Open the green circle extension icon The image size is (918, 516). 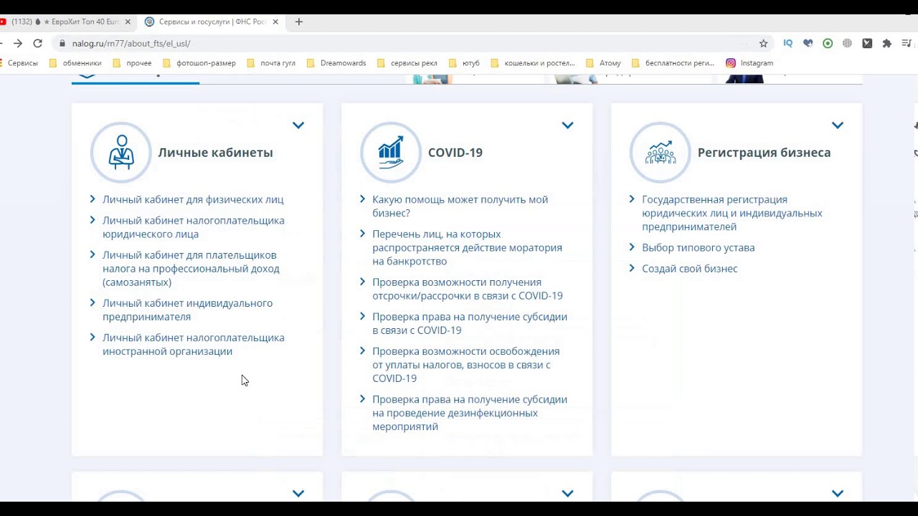828,43
